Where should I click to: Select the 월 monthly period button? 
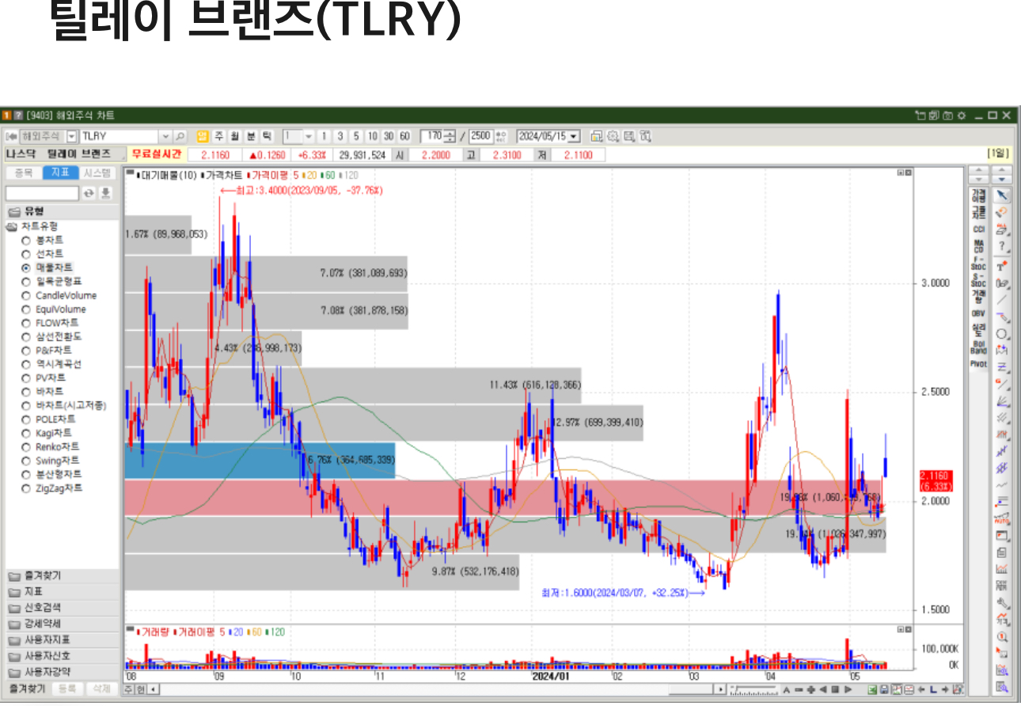(x=234, y=136)
